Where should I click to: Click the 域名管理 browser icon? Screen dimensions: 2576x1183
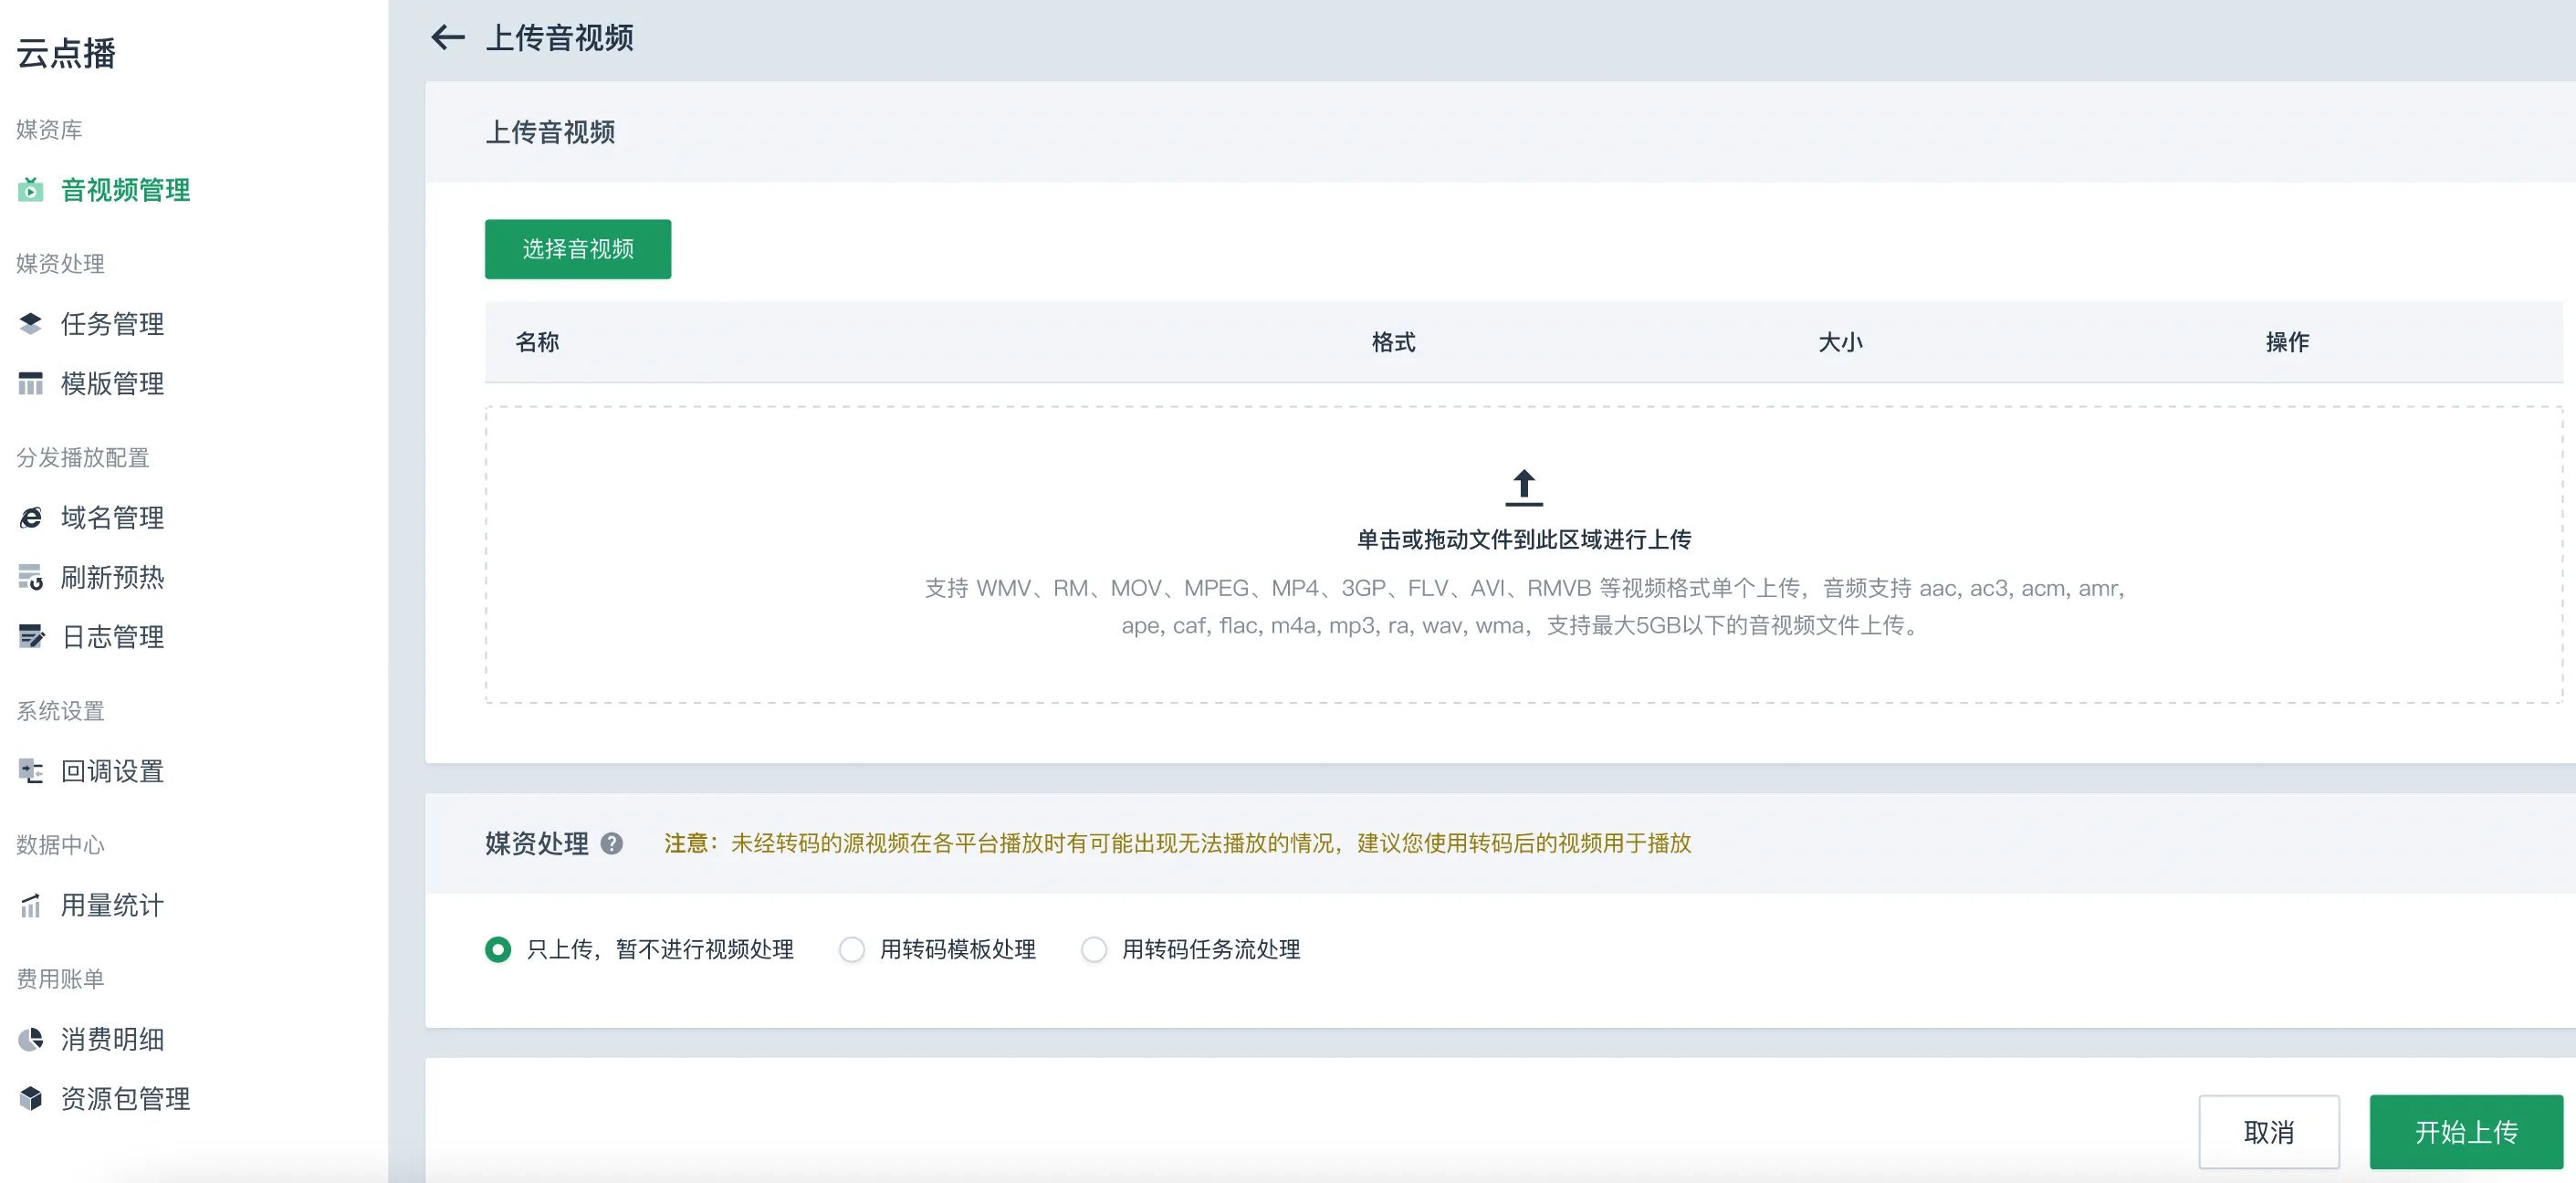pos(31,517)
